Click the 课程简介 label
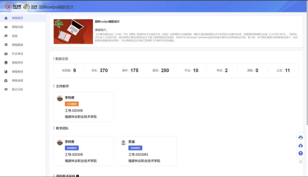The width and height of the screenshot is (308, 177). (101, 30)
